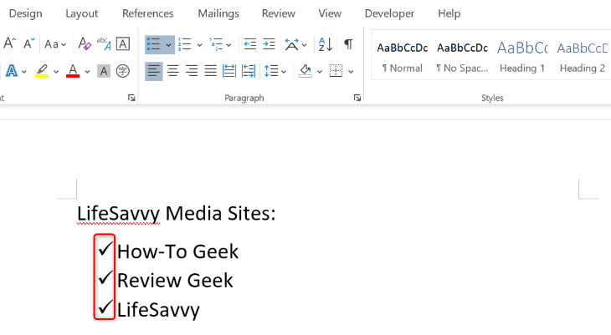This screenshot has height=335, width=611.
Task: Increase the paragraph indent
Action: [x=269, y=44]
